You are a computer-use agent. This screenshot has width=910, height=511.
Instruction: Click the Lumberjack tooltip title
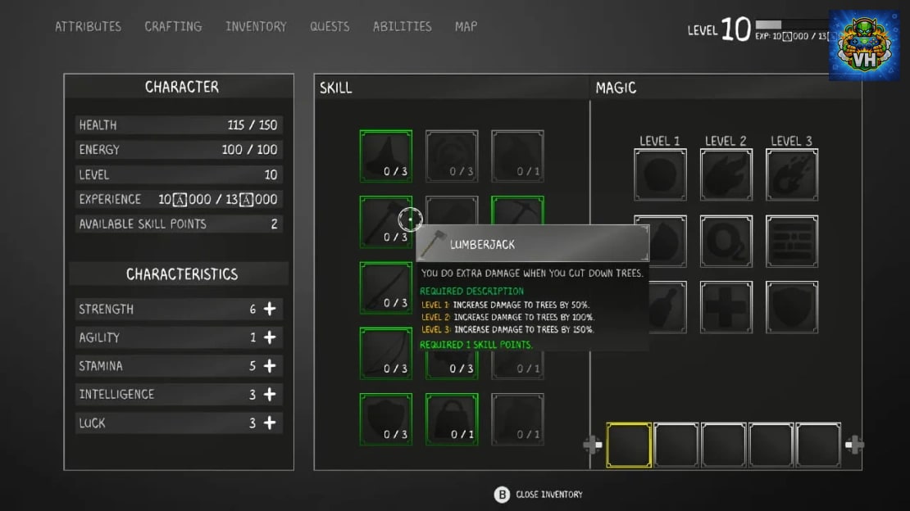coord(482,245)
